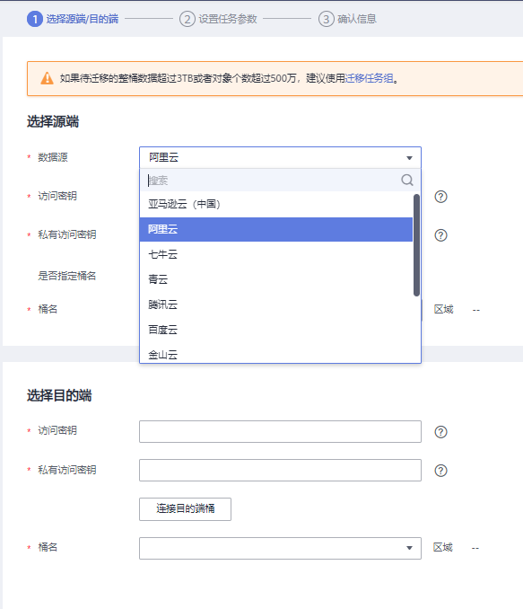Click the dropdown list scrollbar

tap(416, 245)
